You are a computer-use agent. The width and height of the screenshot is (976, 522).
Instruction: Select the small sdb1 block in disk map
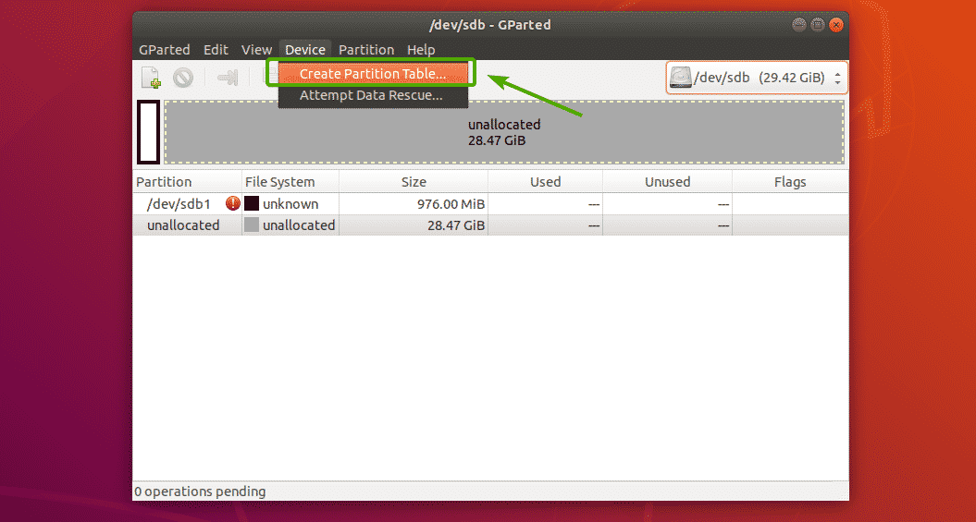[149, 132]
